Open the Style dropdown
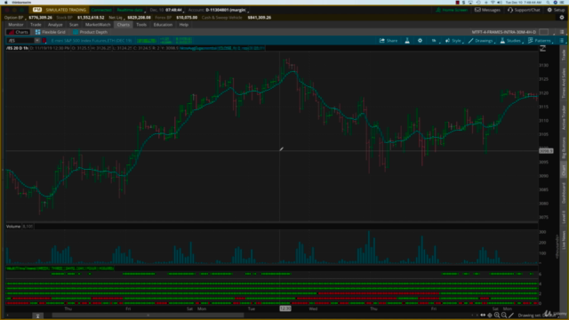 pyautogui.click(x=453, y=41)
